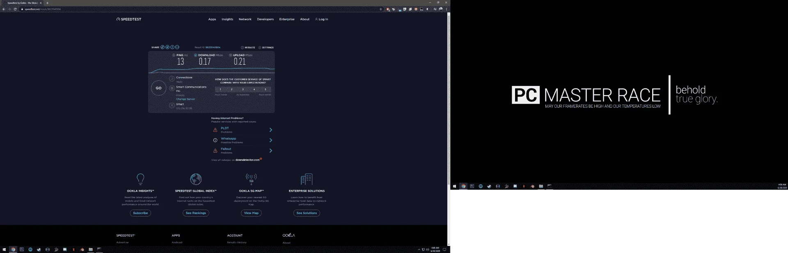This screenshot has width=788, height=253.
Task: Open Spotify from the left taskbar
Action: 30,249
